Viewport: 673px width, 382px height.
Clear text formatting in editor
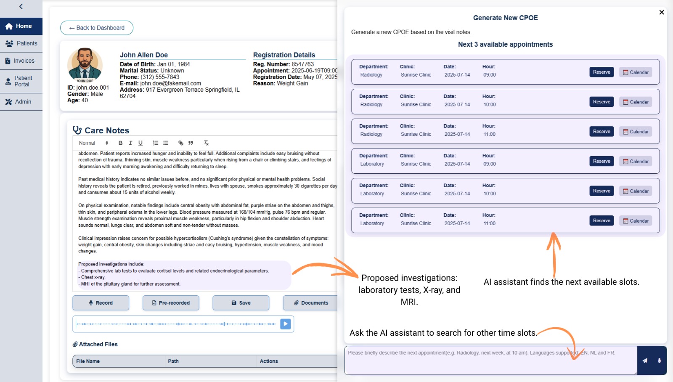click(x=206, y=143)
